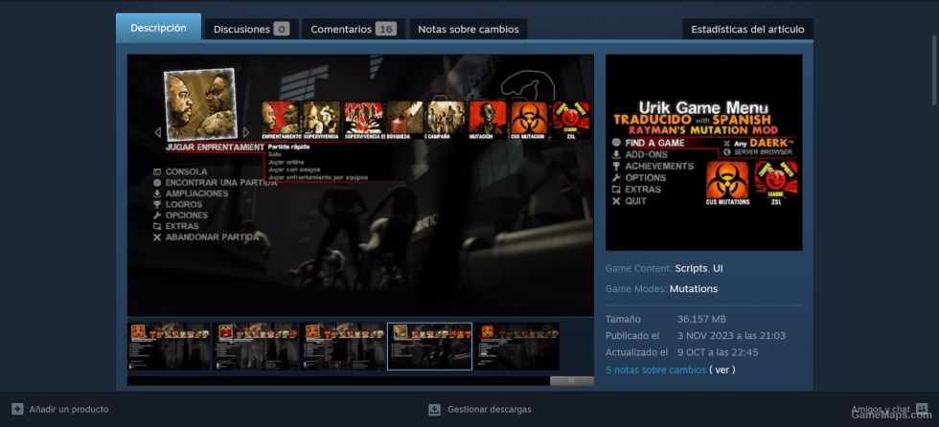Click the Campaña mode icon in preview
939x427 pixels.
445,120
